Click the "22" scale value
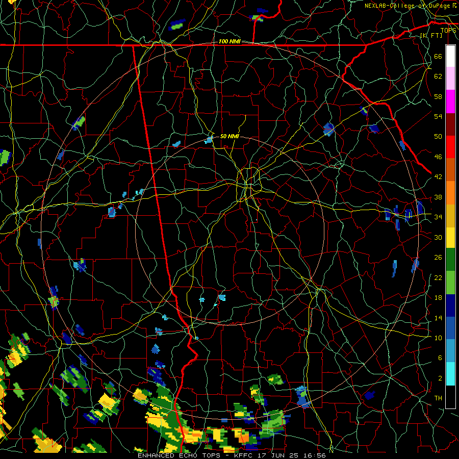The image size is (459, 459). point(438,277)
